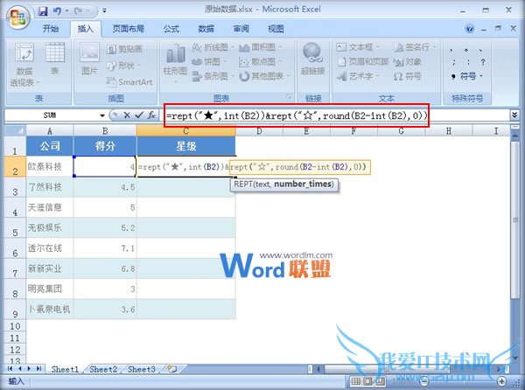The image size is (525, 390).
Task: Click the Name Box showing SUM
Action: coord(50,115)
